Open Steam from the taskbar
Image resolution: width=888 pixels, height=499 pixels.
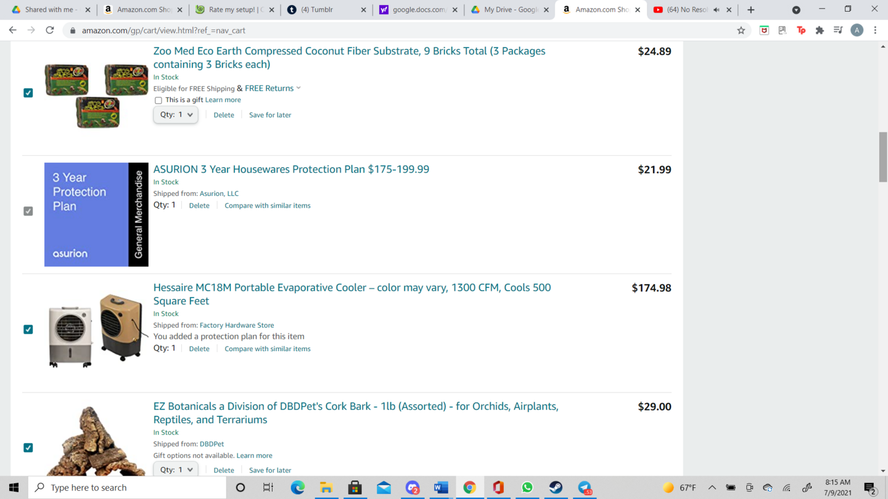(556, 487)
